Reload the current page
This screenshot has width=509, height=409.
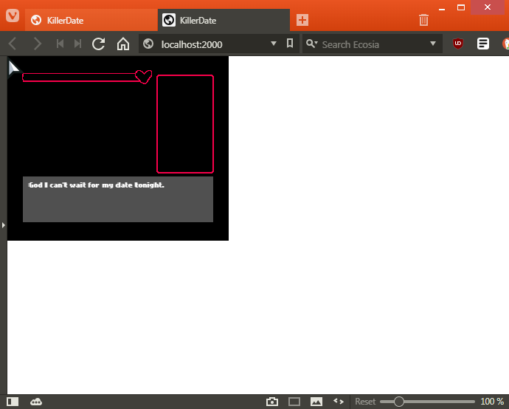(98, 44)
